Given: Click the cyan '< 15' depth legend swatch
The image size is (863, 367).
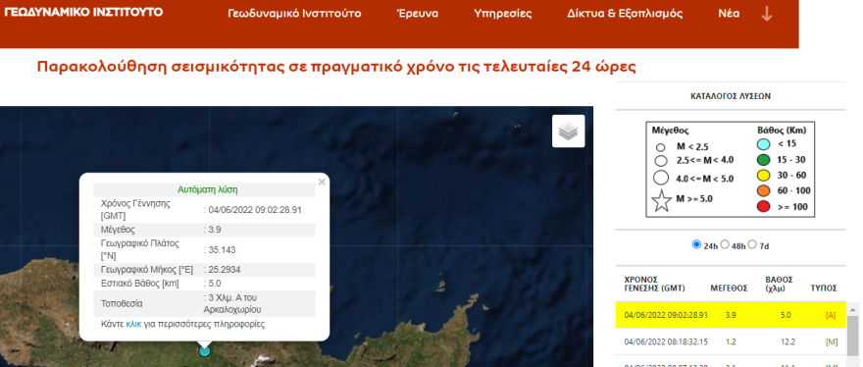Looking at the screenshot, I should (x=763, y=145).
